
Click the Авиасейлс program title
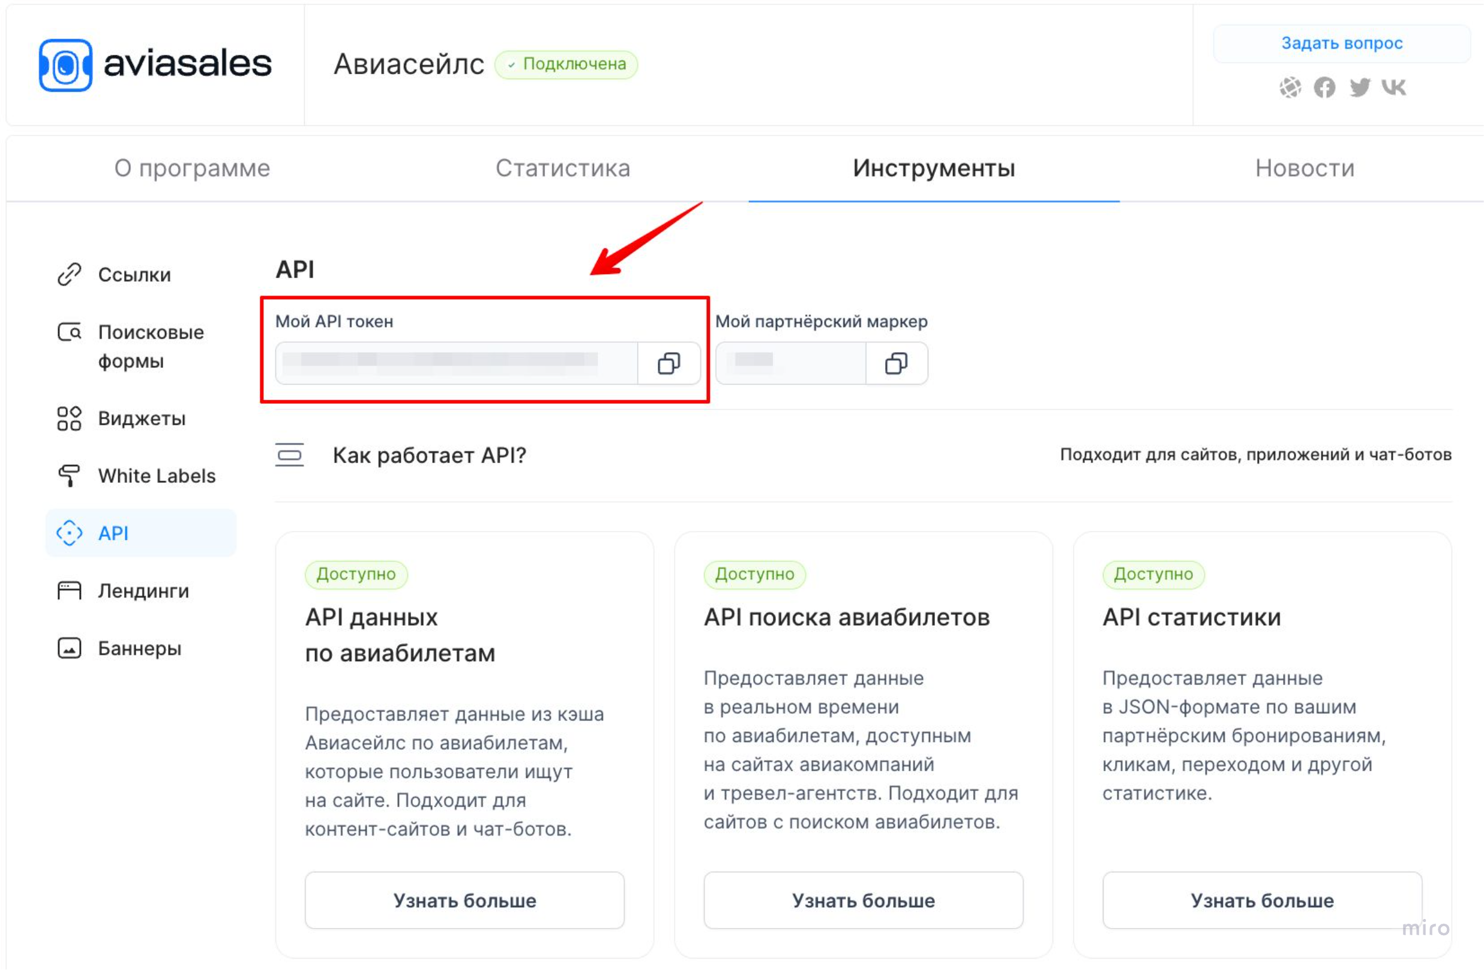(409, 64)
